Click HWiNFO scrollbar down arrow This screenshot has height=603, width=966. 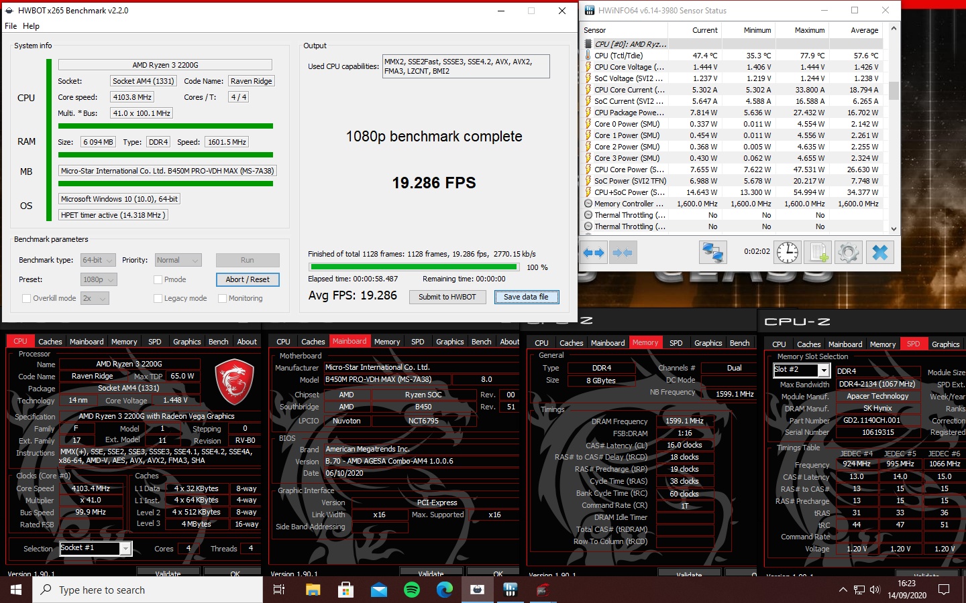click(894, 228)
